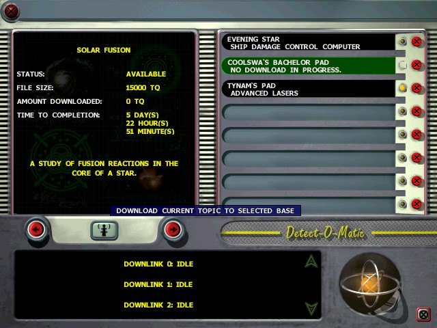Select the Coolswa's Bachelor Pad row

click(309, 66)
